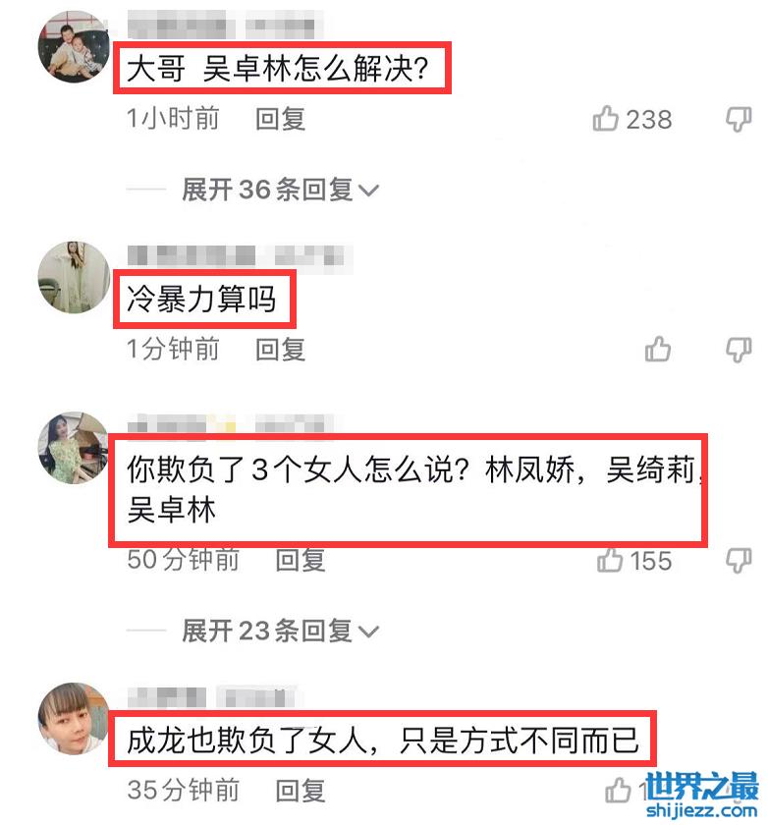Click the blurred username above 大哥 comment

[x=225, y=25]
